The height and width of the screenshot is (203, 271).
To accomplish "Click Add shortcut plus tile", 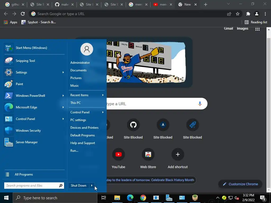I will (178, 154).
